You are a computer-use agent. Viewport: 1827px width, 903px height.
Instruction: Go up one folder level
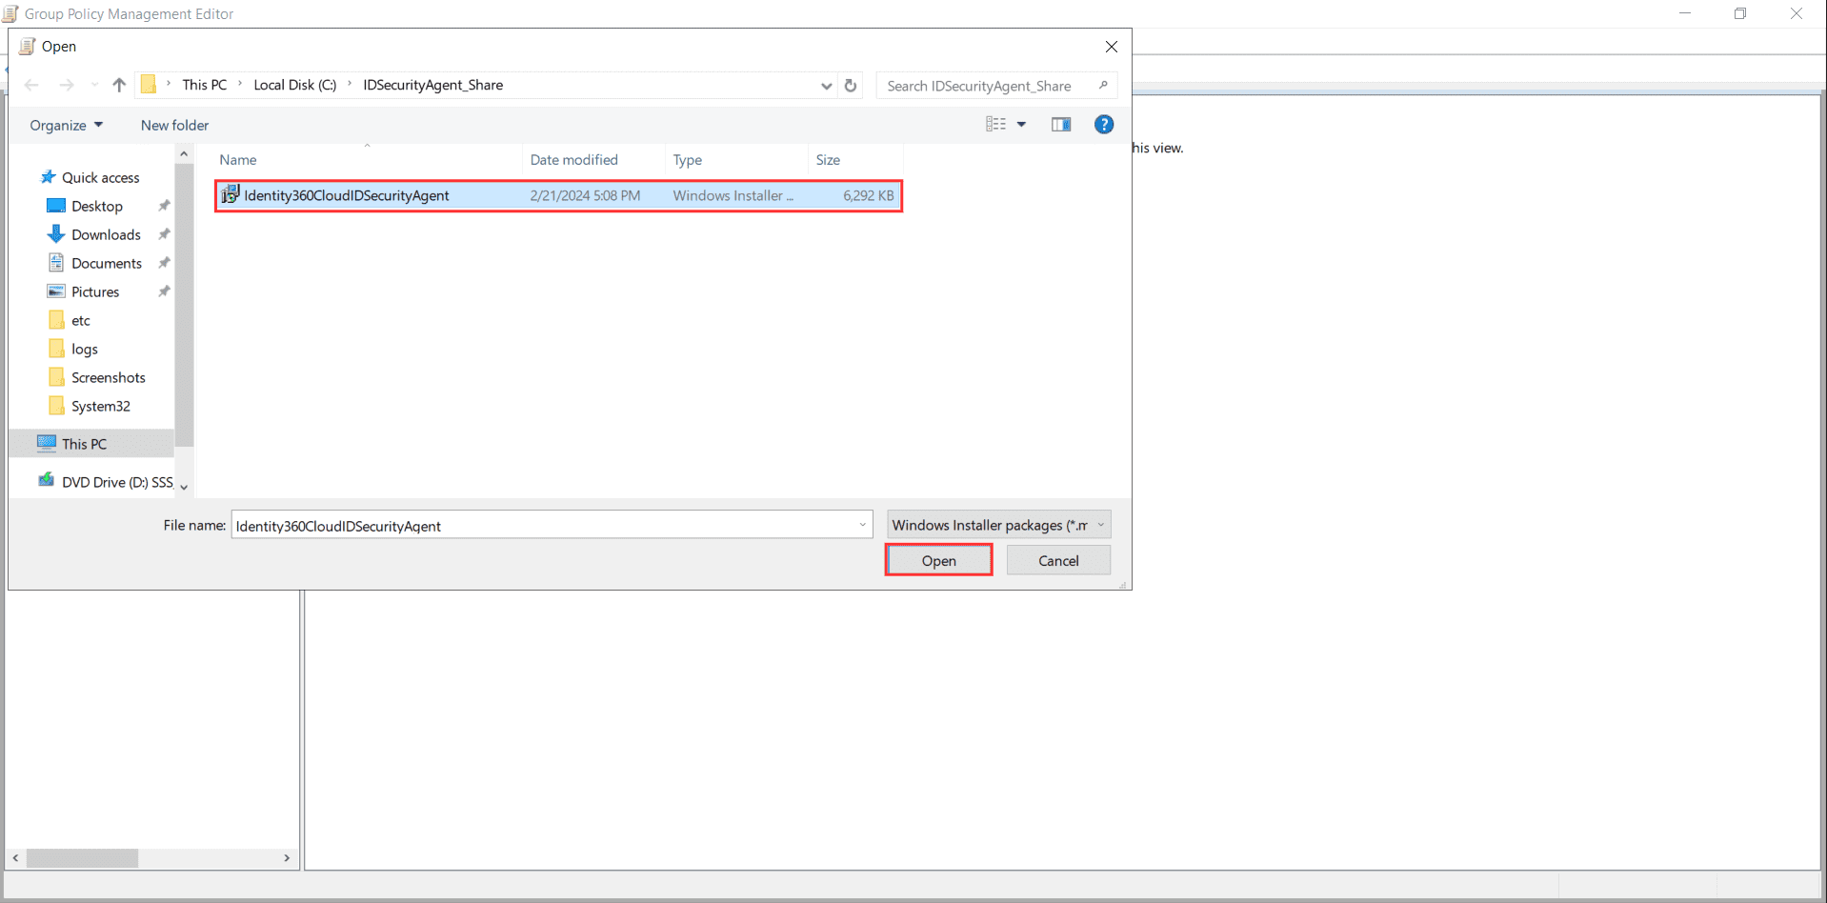tap(119, 86)
